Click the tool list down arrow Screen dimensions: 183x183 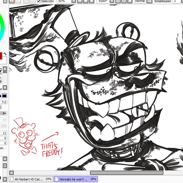(5, 88)
